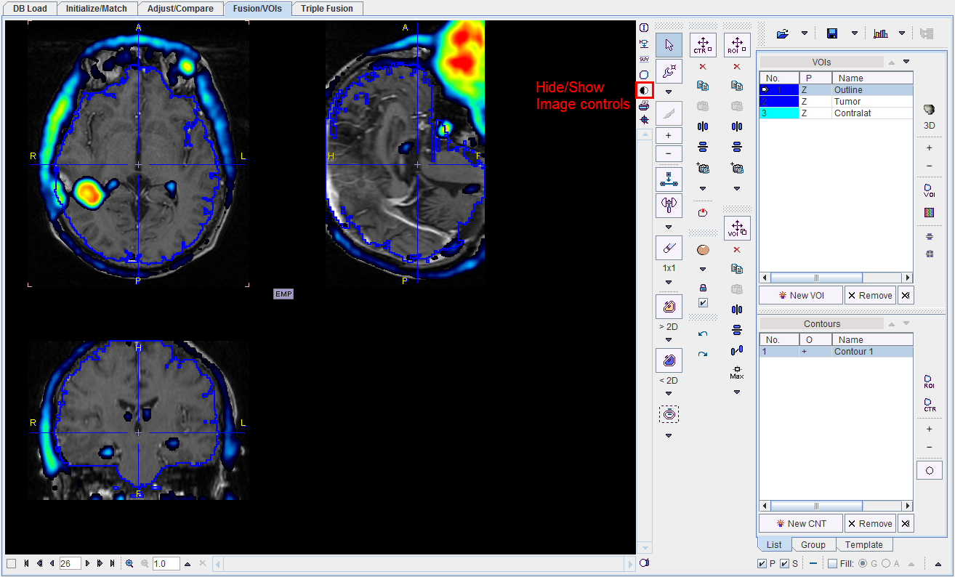Switch to the Adjust/Compare tab

(180, 9)
